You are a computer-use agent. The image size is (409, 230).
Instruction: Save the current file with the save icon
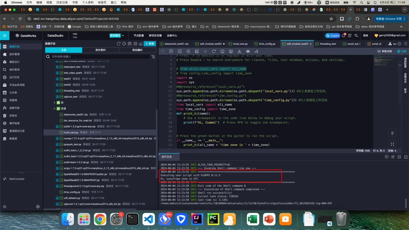point(162,51)
